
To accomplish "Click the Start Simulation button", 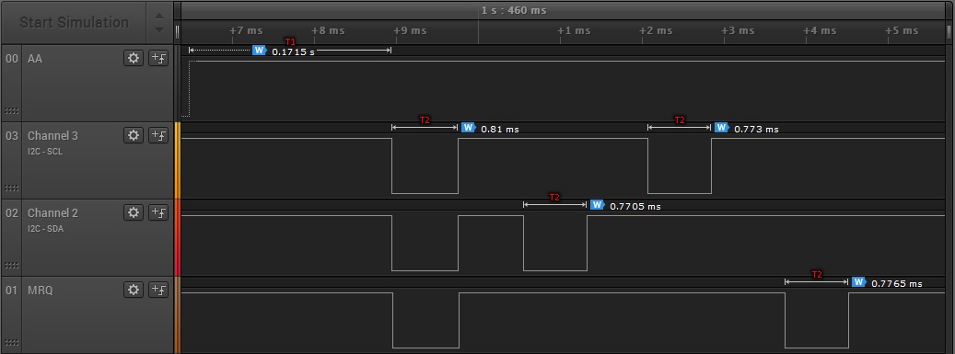I will [x=74, y=22].
